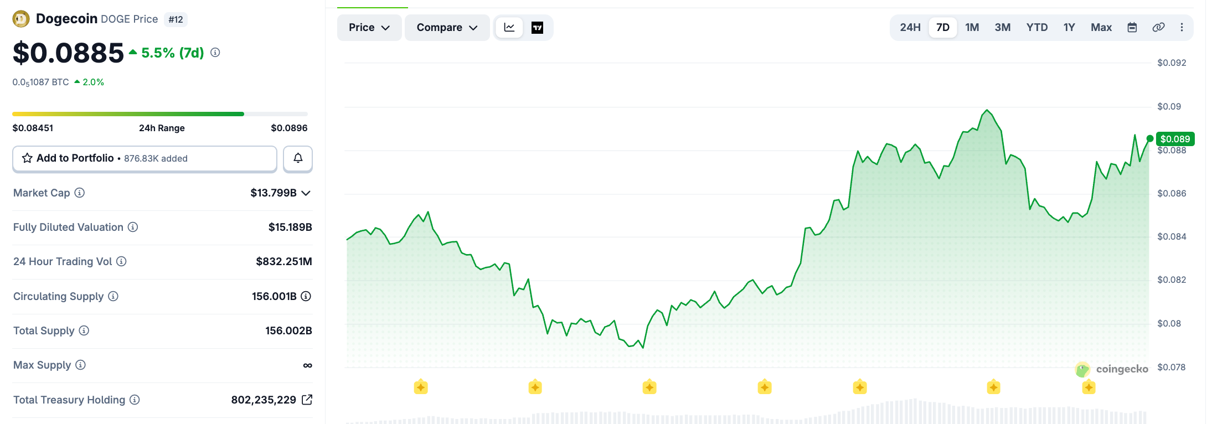Screen dimensions: 1207x424
Task: Select the 3M time range
Action: (x=1003, y=27)
